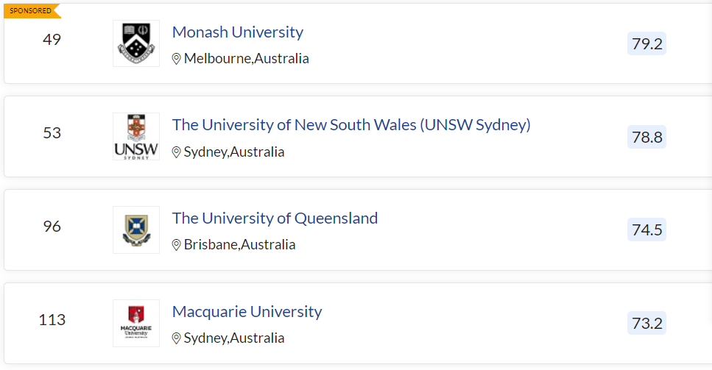The width and height of the screenshot is (712, 370).
Task: Click the Monash University crest logo
Action: tap(135, 43)
